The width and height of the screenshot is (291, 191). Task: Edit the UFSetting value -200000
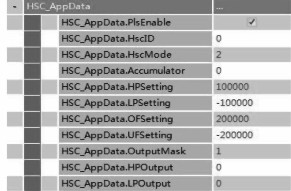235,136
